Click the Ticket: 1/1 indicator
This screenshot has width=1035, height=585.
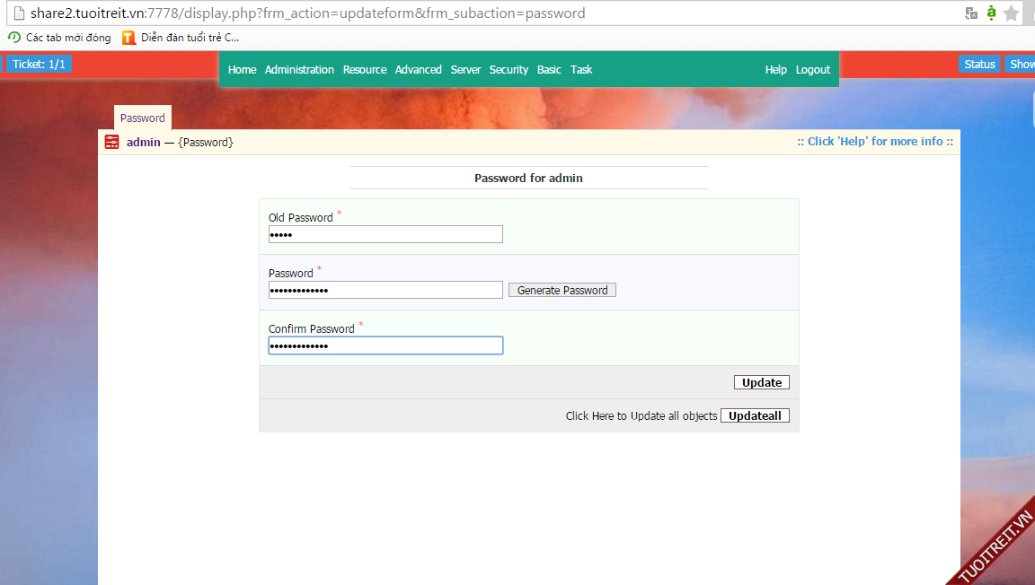(39, 65)
